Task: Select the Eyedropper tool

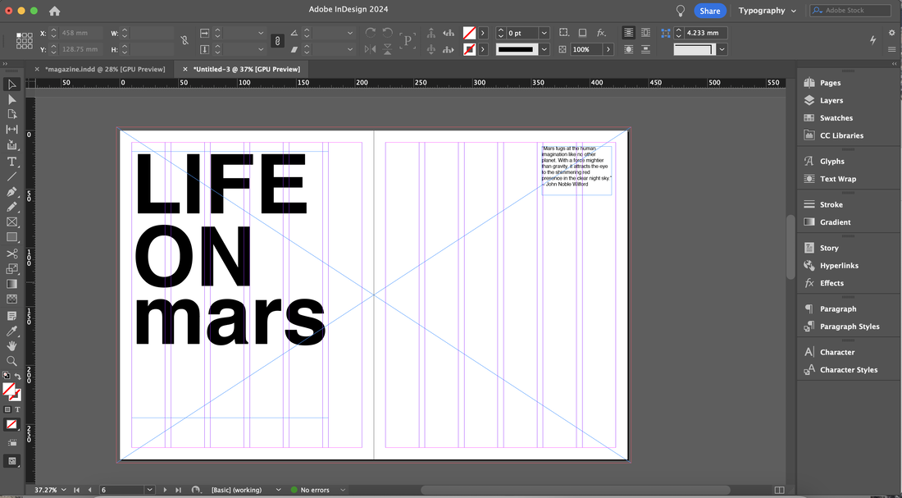Action: pos(11,331)
